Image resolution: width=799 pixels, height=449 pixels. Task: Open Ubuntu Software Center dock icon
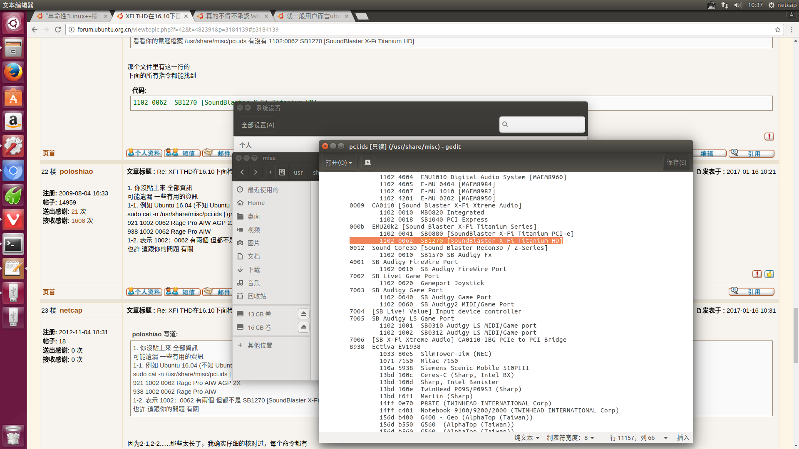click(13, 96)
